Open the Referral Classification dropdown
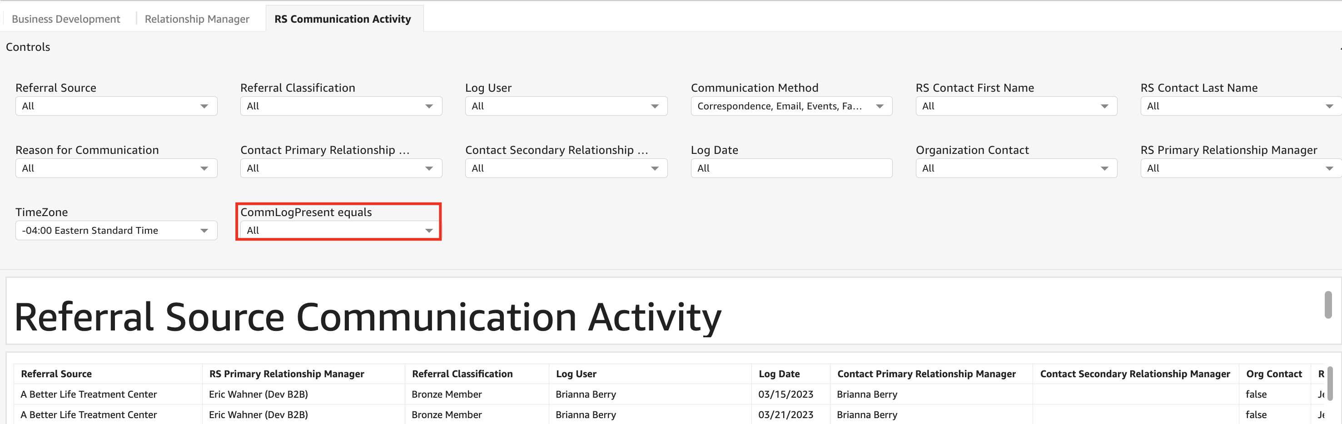Image resolution: width=1342 pixels, height=424 pixels. pos(341,106)
